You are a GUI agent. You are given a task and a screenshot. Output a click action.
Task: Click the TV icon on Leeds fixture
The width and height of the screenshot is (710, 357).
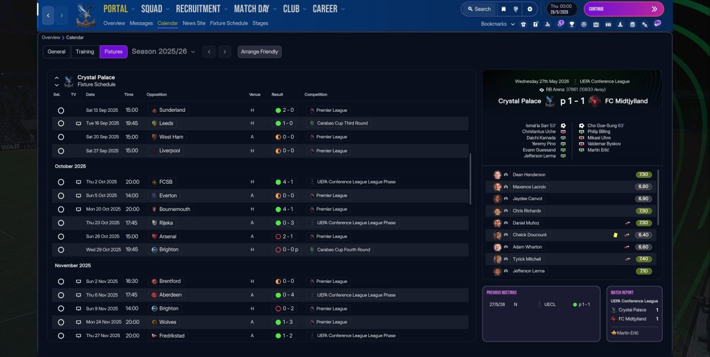click(x=78, y=123)
